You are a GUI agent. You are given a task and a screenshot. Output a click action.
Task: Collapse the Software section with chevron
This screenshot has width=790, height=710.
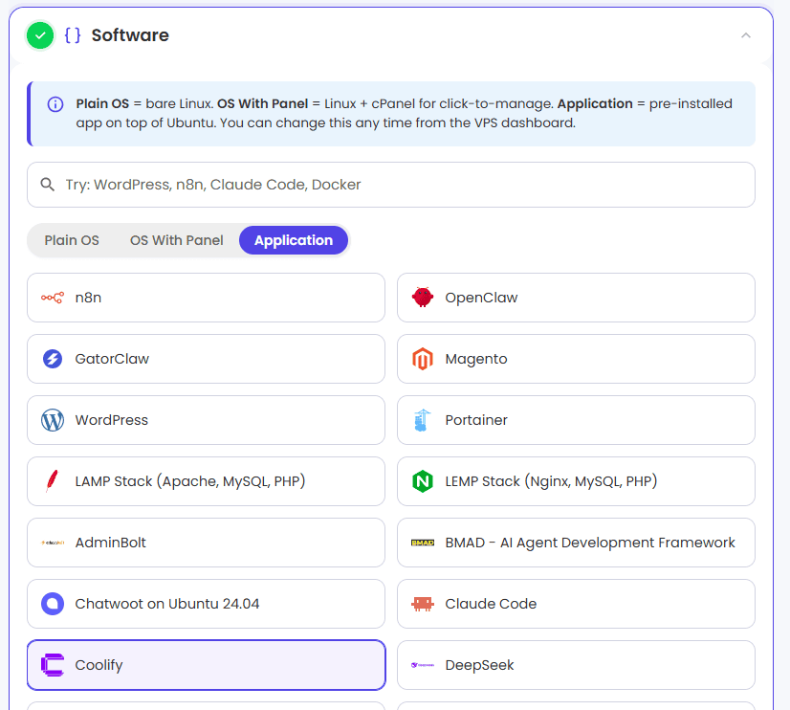tap(746, 35)
